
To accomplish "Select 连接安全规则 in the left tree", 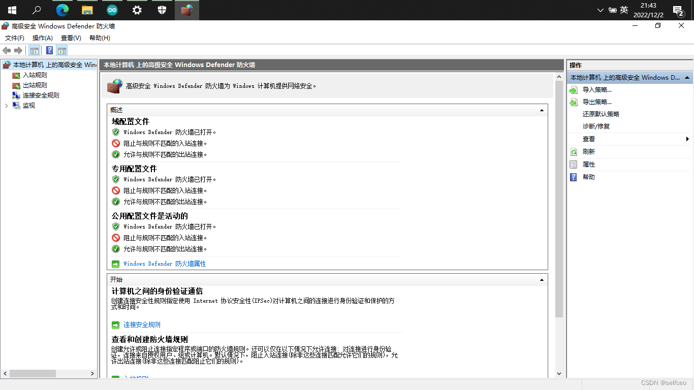I will pyautogui.click(x=41, y=95).
